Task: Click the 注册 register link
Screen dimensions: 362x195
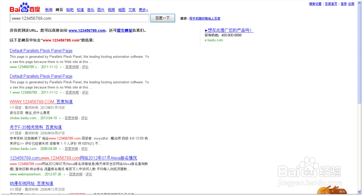Action: click(351, 4)
